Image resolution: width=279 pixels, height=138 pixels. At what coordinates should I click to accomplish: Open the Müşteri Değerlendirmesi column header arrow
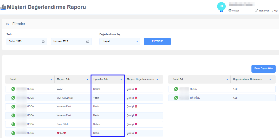(x=157, y=79)
